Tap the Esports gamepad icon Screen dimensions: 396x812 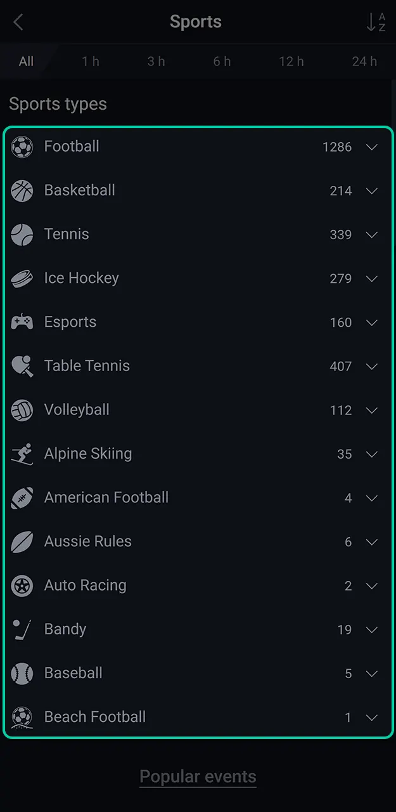22,322
